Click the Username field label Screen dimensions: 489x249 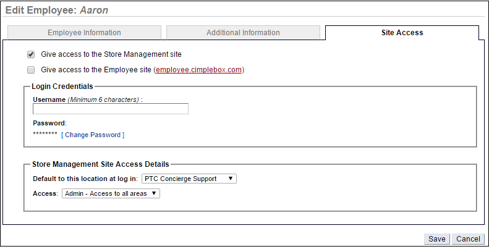click(x=49, y=99)
